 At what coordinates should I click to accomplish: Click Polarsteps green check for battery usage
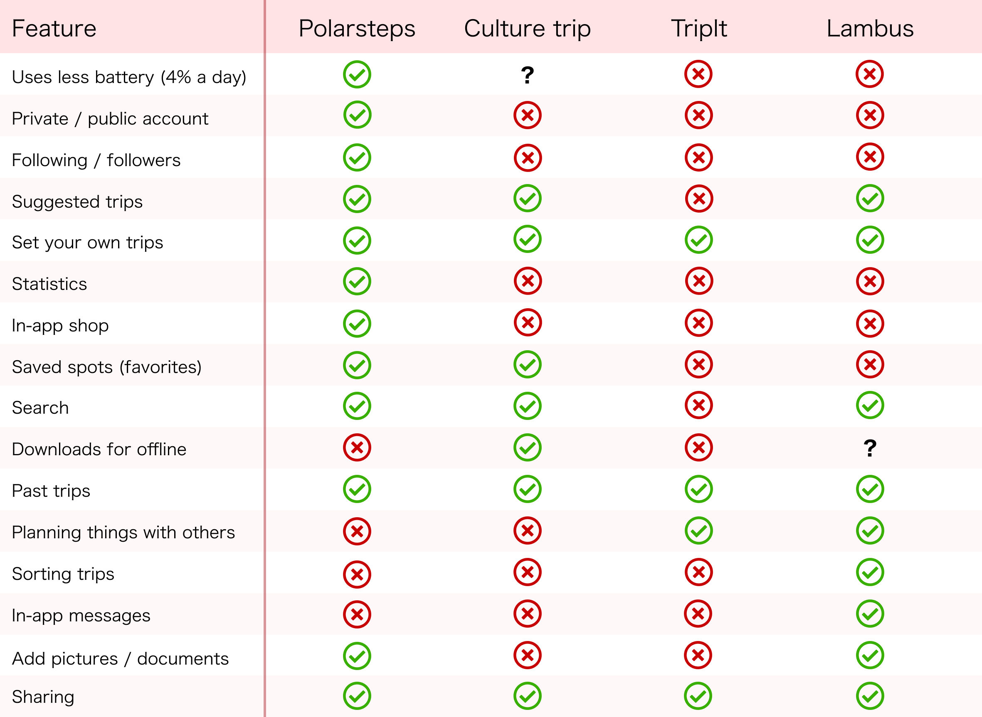click(x=357, y=74)
